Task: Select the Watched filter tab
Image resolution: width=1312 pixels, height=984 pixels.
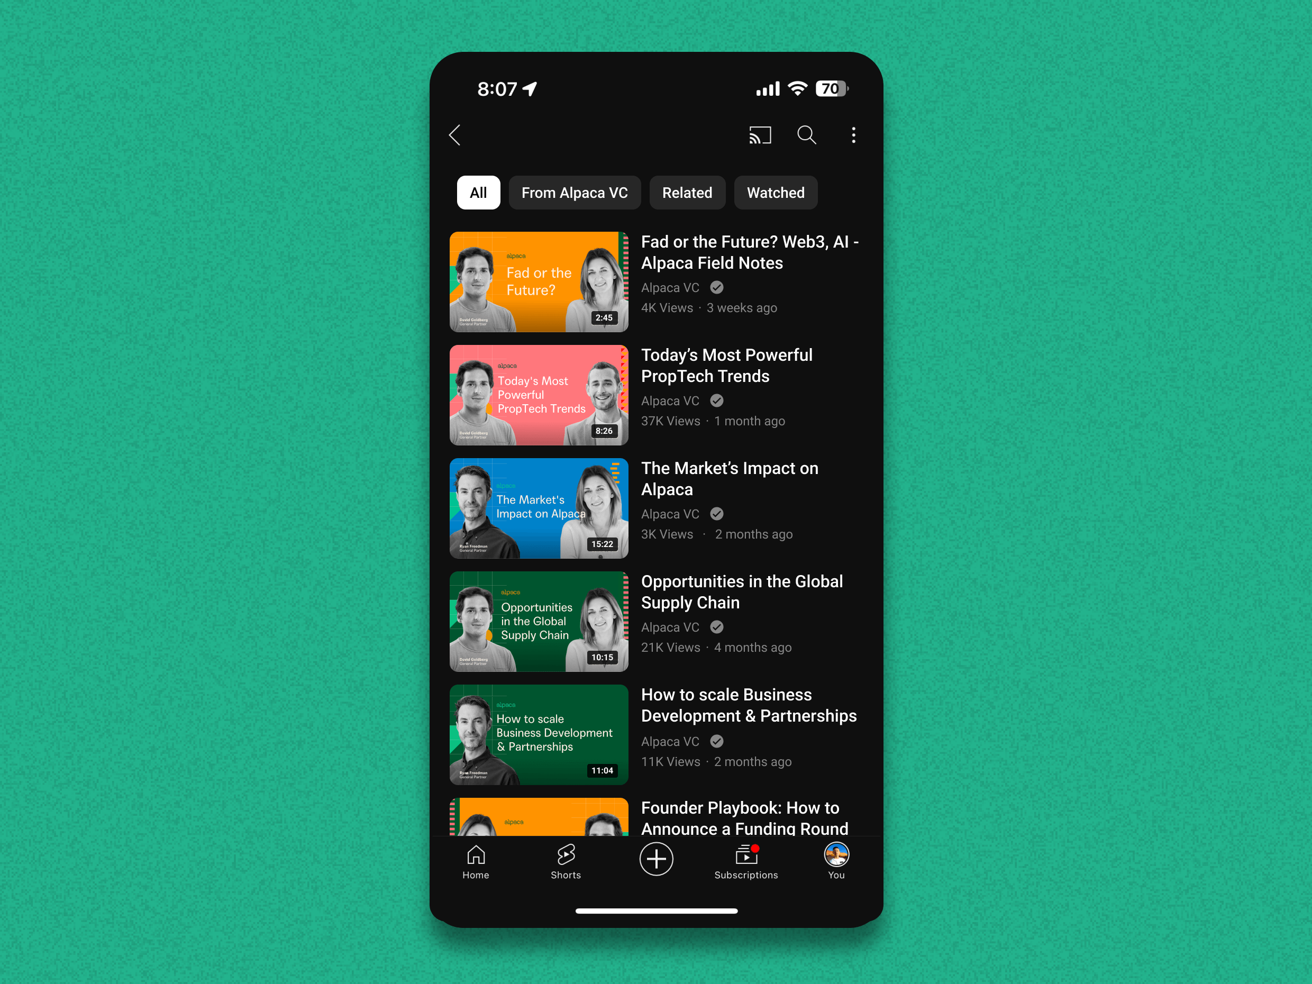Action: [x=775, y=193]
